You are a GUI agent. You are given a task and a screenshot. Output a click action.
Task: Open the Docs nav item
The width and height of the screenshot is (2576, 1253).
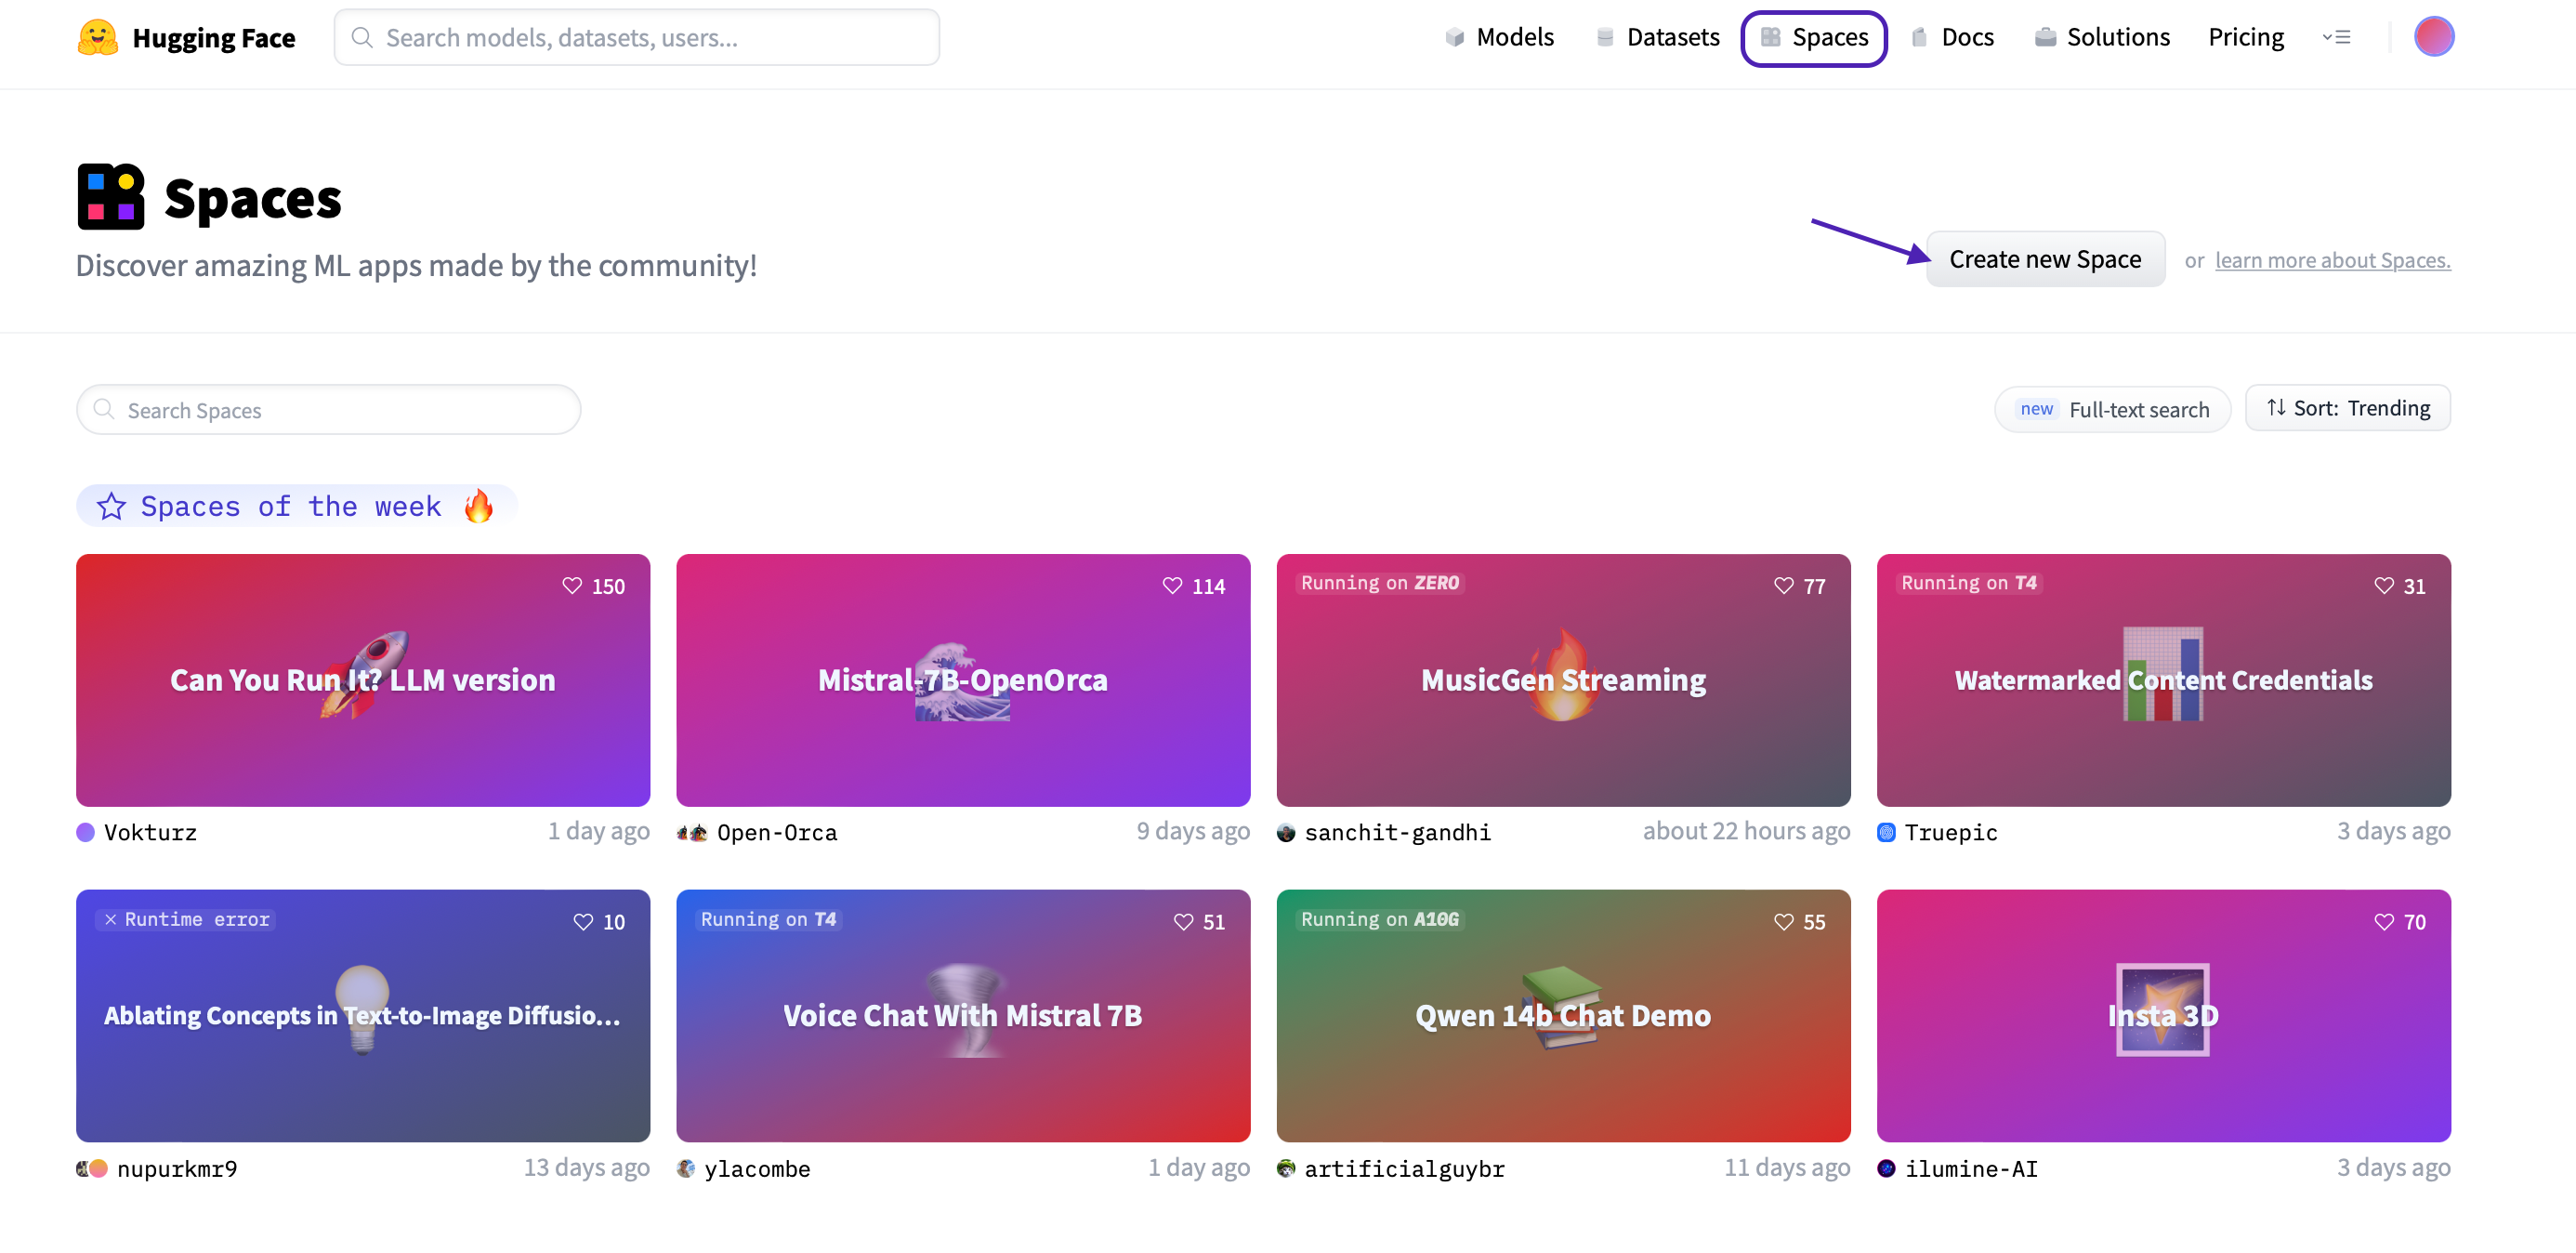pyautogui.click(x=1952, y=37)
